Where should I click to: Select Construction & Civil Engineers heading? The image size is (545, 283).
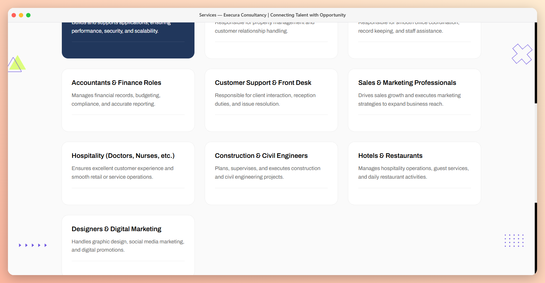[261, 156]
